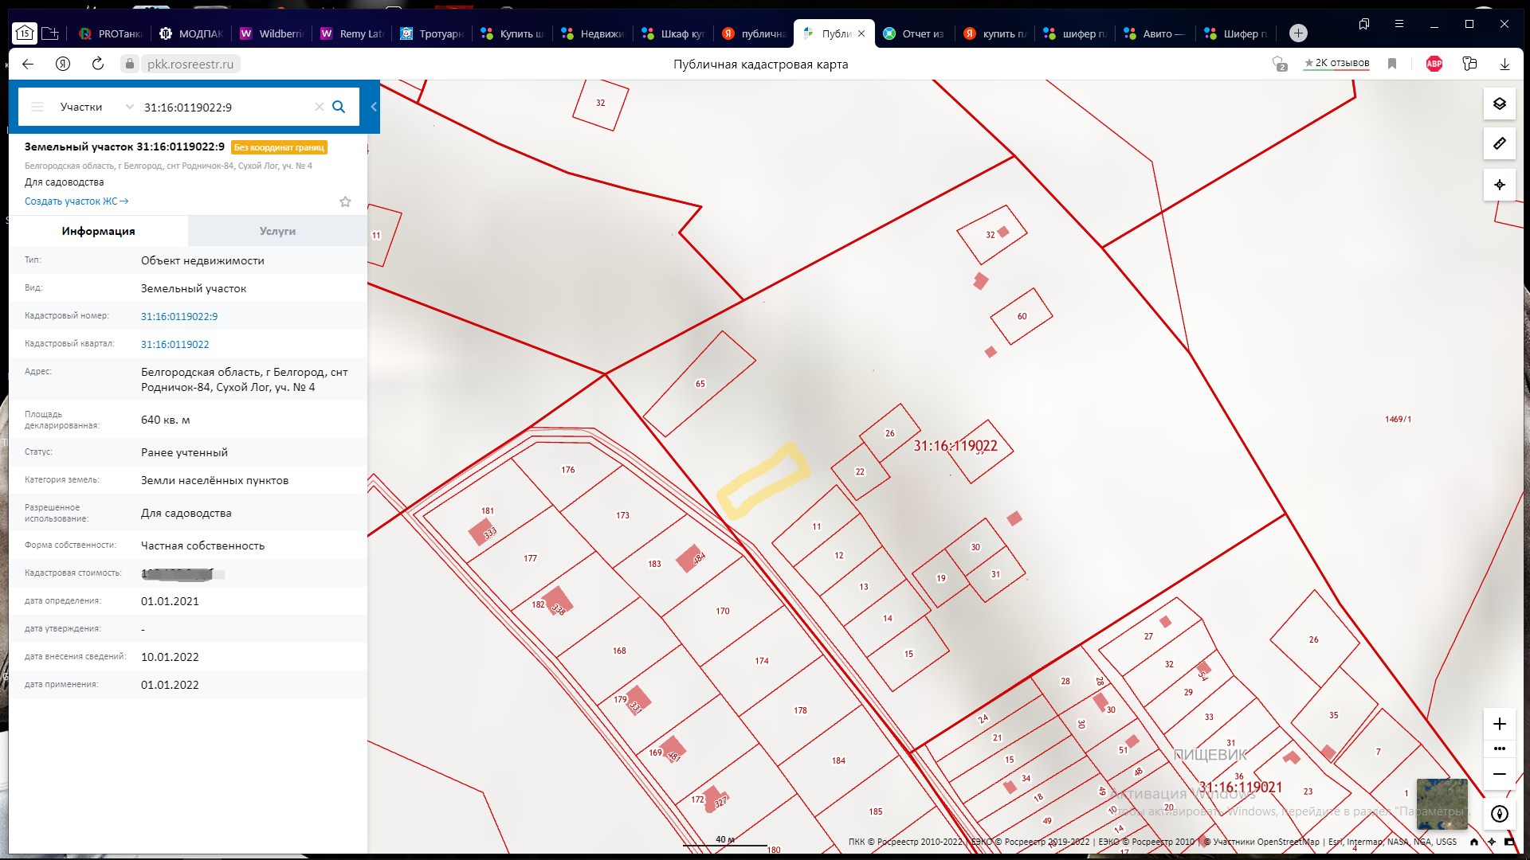Screen dimensions: 1530x860
Task: Open zoom options three-dots button
Action: (x=1499, y=749)
